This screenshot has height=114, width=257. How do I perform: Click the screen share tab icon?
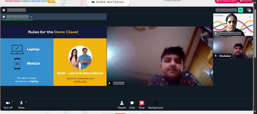coord(4,17)
